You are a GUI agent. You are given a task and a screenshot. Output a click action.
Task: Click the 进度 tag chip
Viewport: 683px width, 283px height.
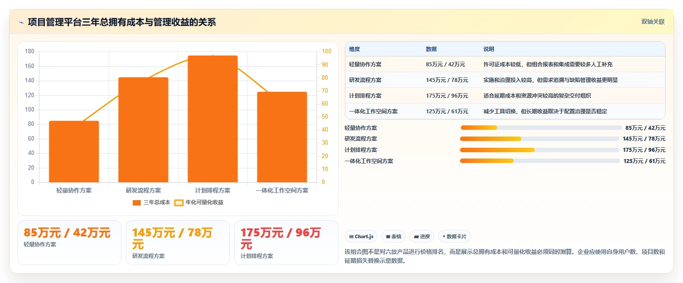[422, 236]
